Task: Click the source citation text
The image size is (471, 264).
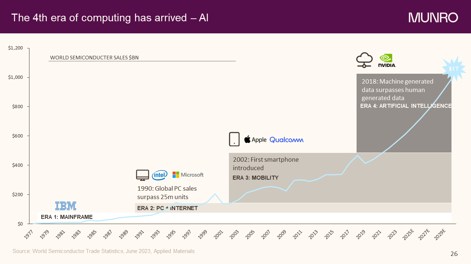Action: 103,251
